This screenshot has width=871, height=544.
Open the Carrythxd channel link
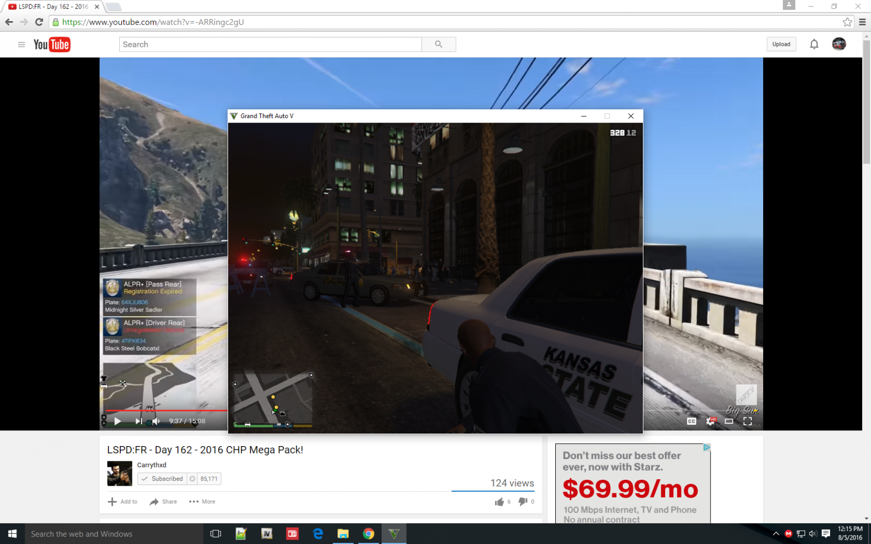pyautogui.click(x=151, y=465)
